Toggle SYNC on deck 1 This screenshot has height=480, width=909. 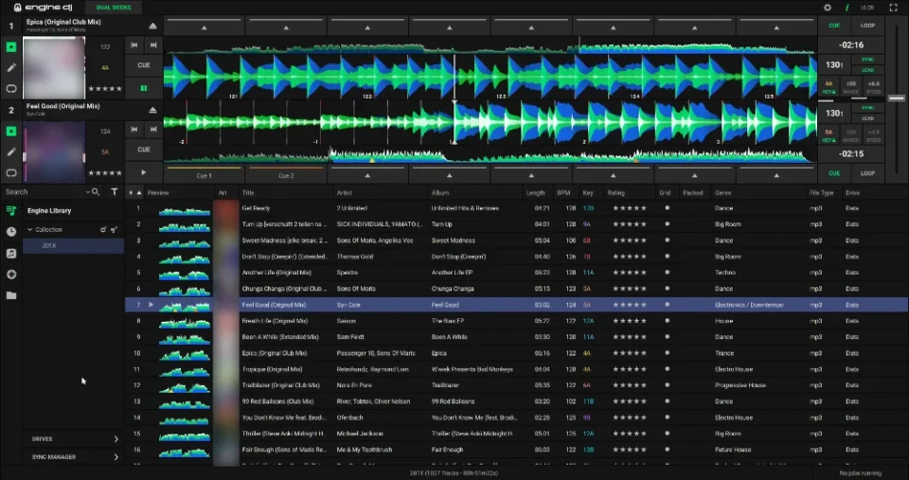(x=868, y=60)
